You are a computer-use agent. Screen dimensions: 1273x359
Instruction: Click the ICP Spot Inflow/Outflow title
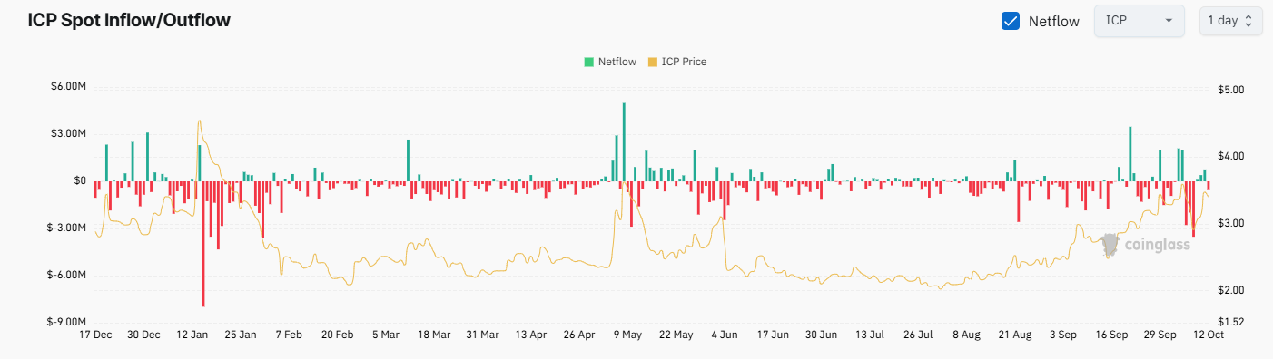pos(129,20)
